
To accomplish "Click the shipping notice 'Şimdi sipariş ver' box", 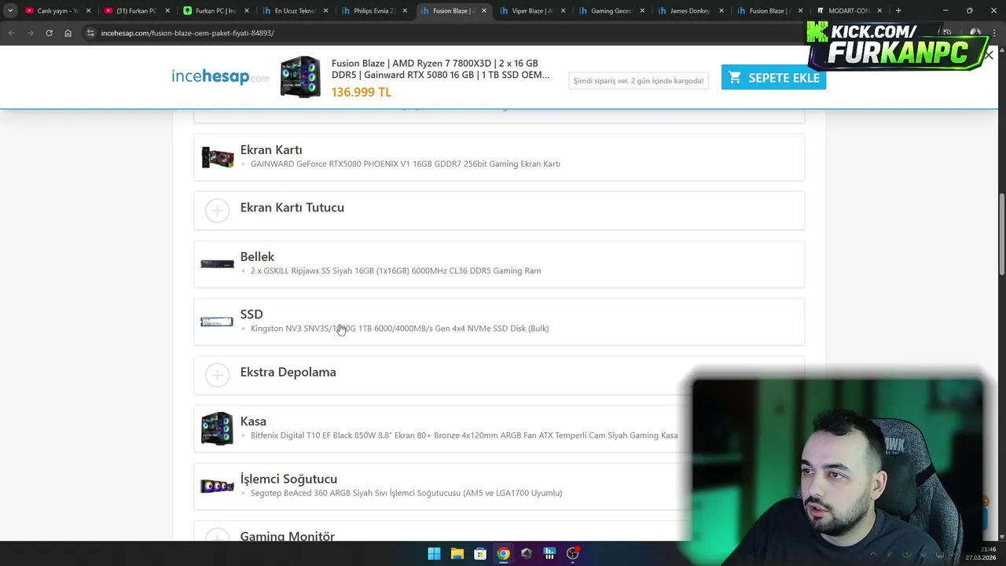I will click(638, 80).
